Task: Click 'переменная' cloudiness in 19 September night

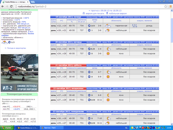Action: 121,26
